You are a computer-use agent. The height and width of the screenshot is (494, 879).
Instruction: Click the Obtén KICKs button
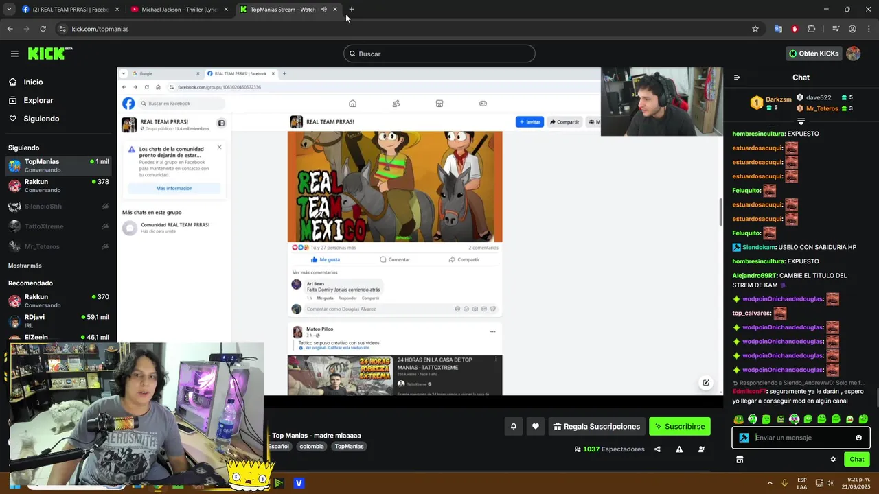coord(814,54)
